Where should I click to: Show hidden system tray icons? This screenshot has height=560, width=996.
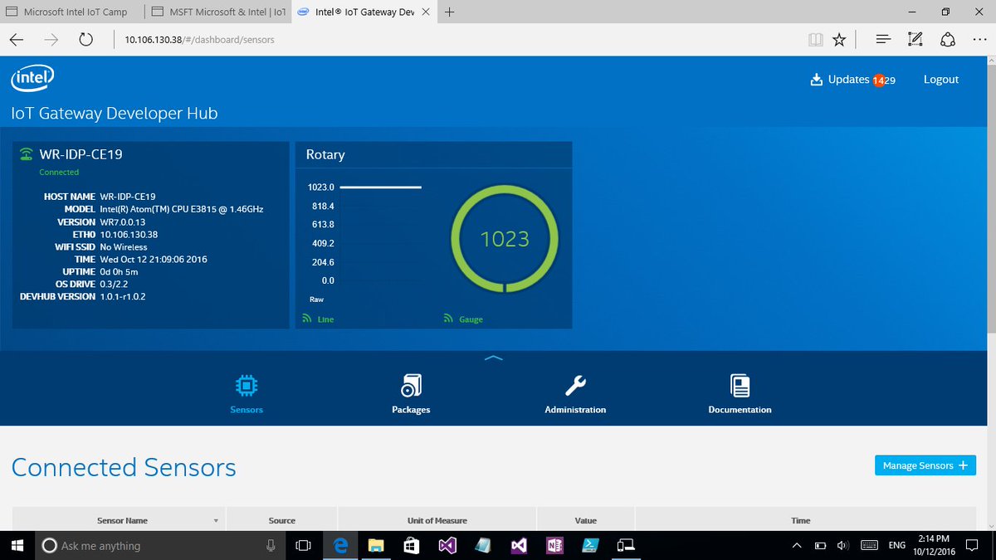click(x=797, y=545)
